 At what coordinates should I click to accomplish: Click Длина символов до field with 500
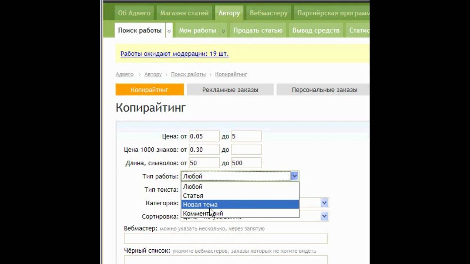click(246, 163)
